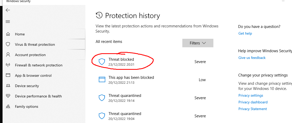Open the Privacy settings link
This screenshot has width=292, height=123.
click(251, 95)
